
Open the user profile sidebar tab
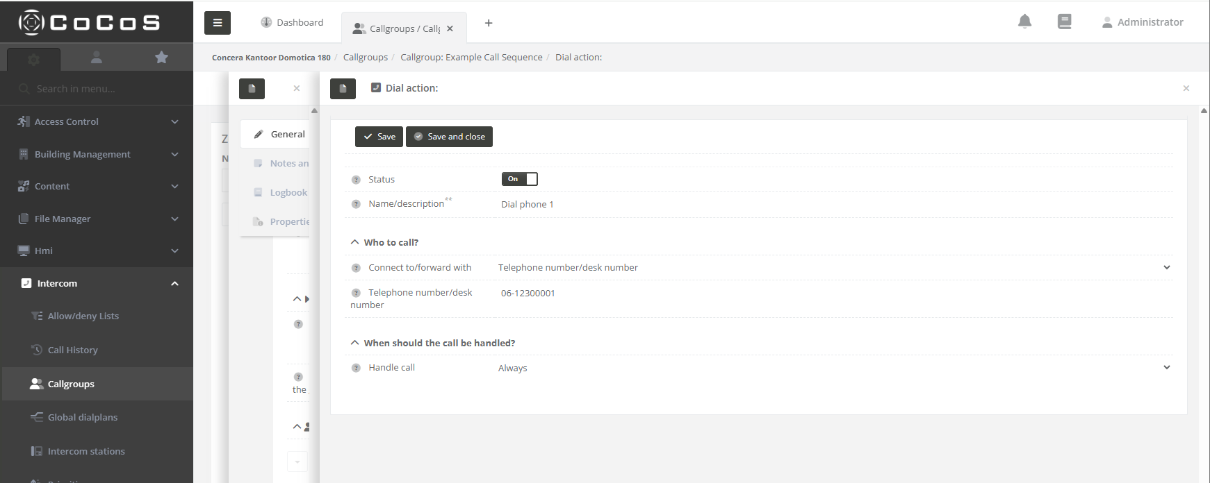97,58
